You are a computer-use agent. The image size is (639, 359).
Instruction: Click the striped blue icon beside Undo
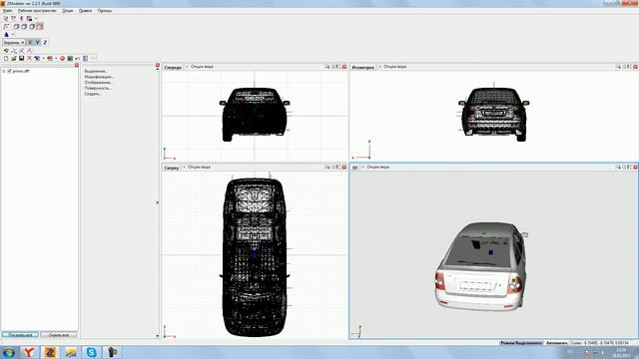(x=85, y=58)
